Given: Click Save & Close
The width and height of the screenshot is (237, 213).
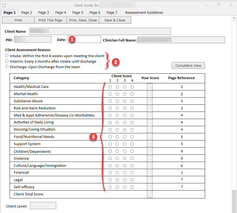Looking at the screenshot, I should click(115, 20).
